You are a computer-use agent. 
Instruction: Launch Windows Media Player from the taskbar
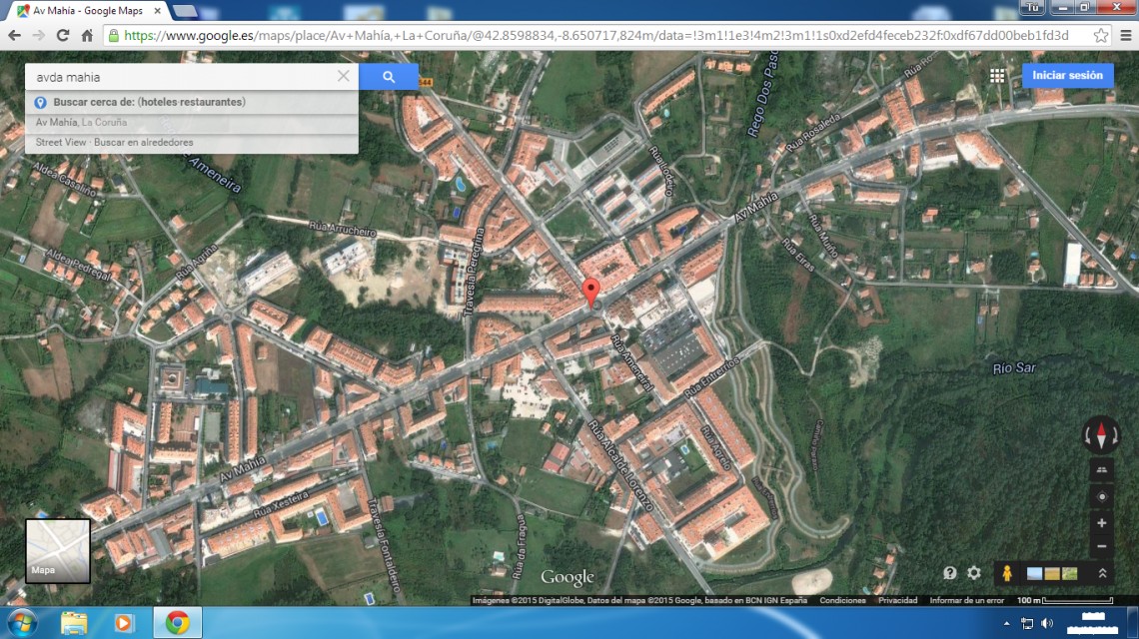point(124,623)
